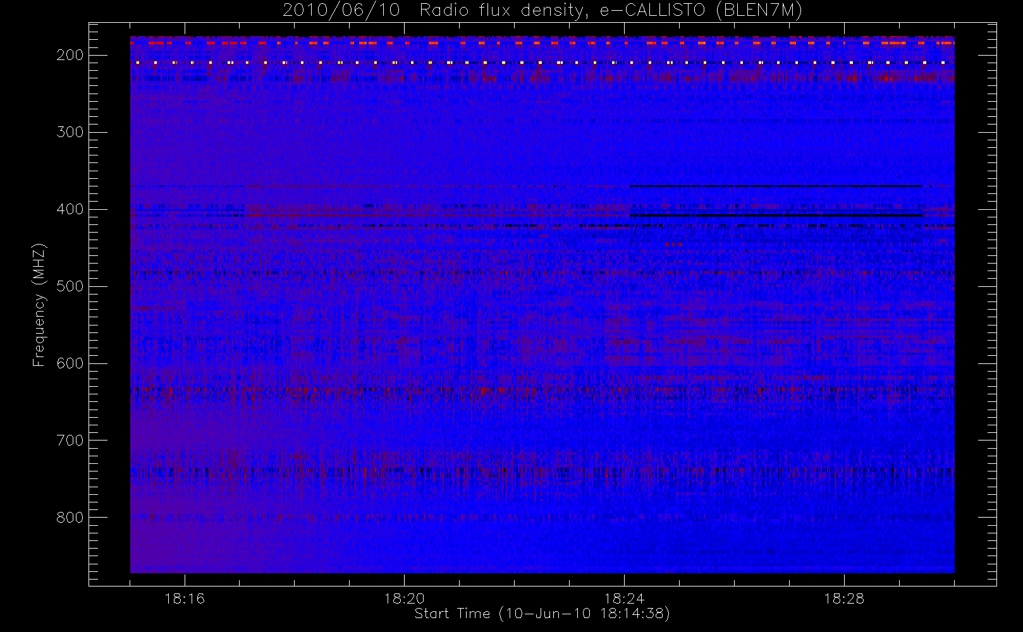Select the 500 frequency tick label

[x=70, y=286]
